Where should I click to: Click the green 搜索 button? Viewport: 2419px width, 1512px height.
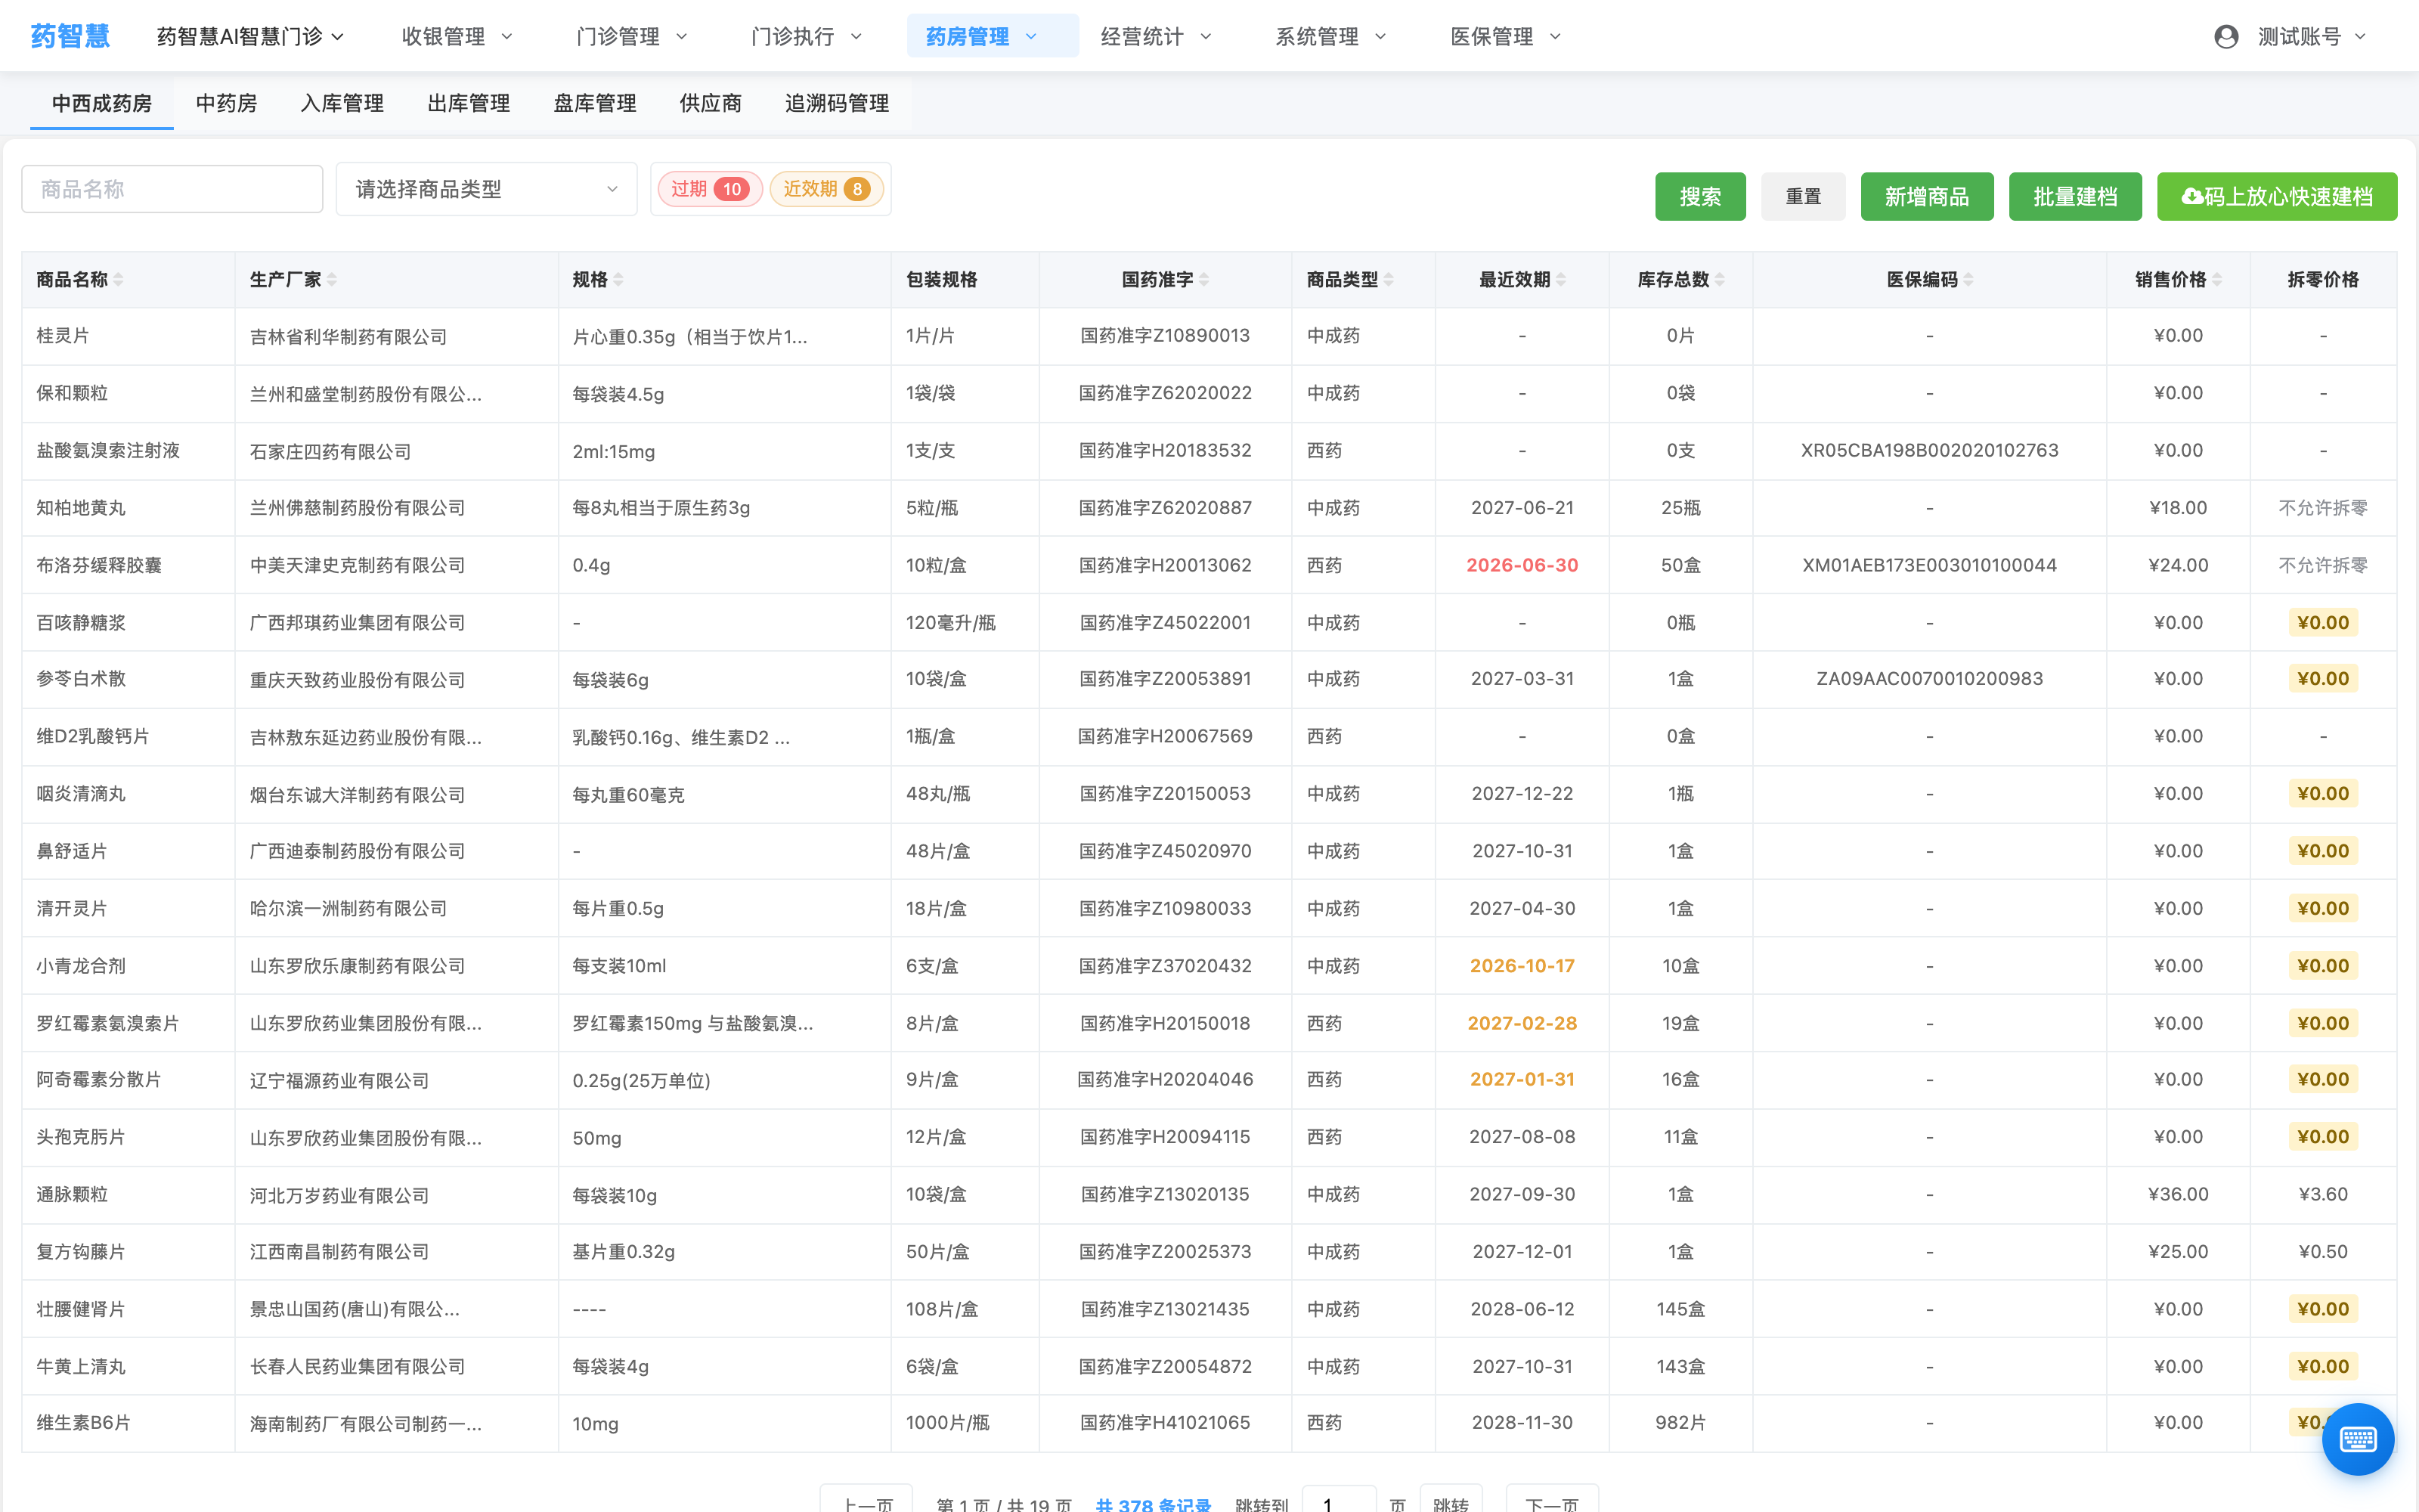(x=1700, y=196)
